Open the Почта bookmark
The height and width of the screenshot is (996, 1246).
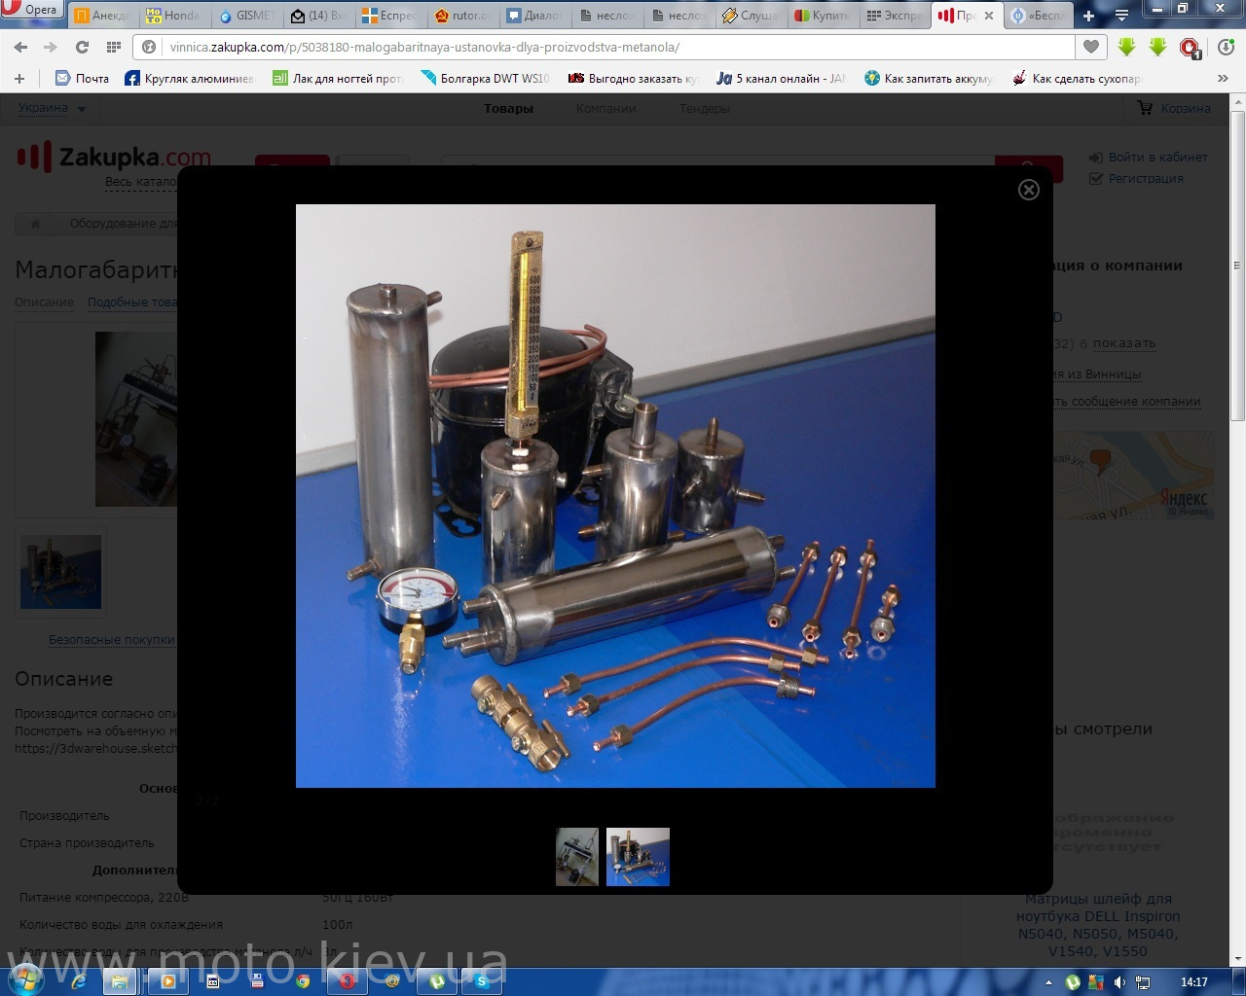coord(82,78)
